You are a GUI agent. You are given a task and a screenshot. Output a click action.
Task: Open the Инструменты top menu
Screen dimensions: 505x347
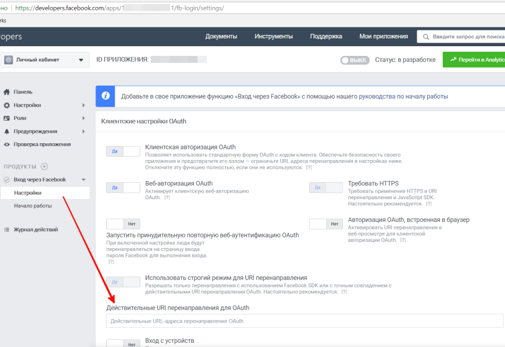(273, 36)
